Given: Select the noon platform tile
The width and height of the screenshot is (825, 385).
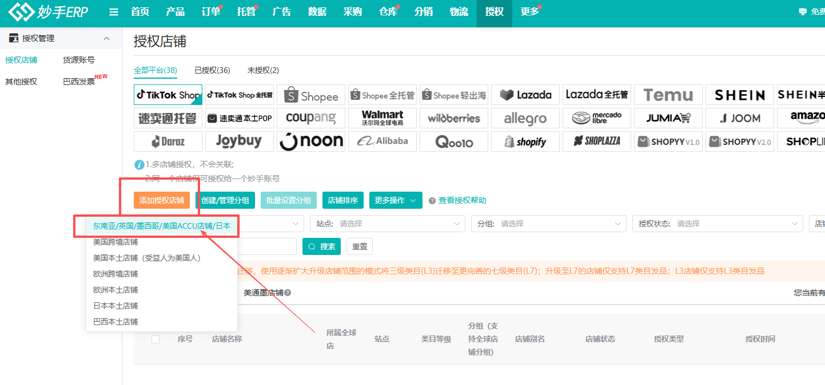Looking at the screenshot, I should pos(311,141).
